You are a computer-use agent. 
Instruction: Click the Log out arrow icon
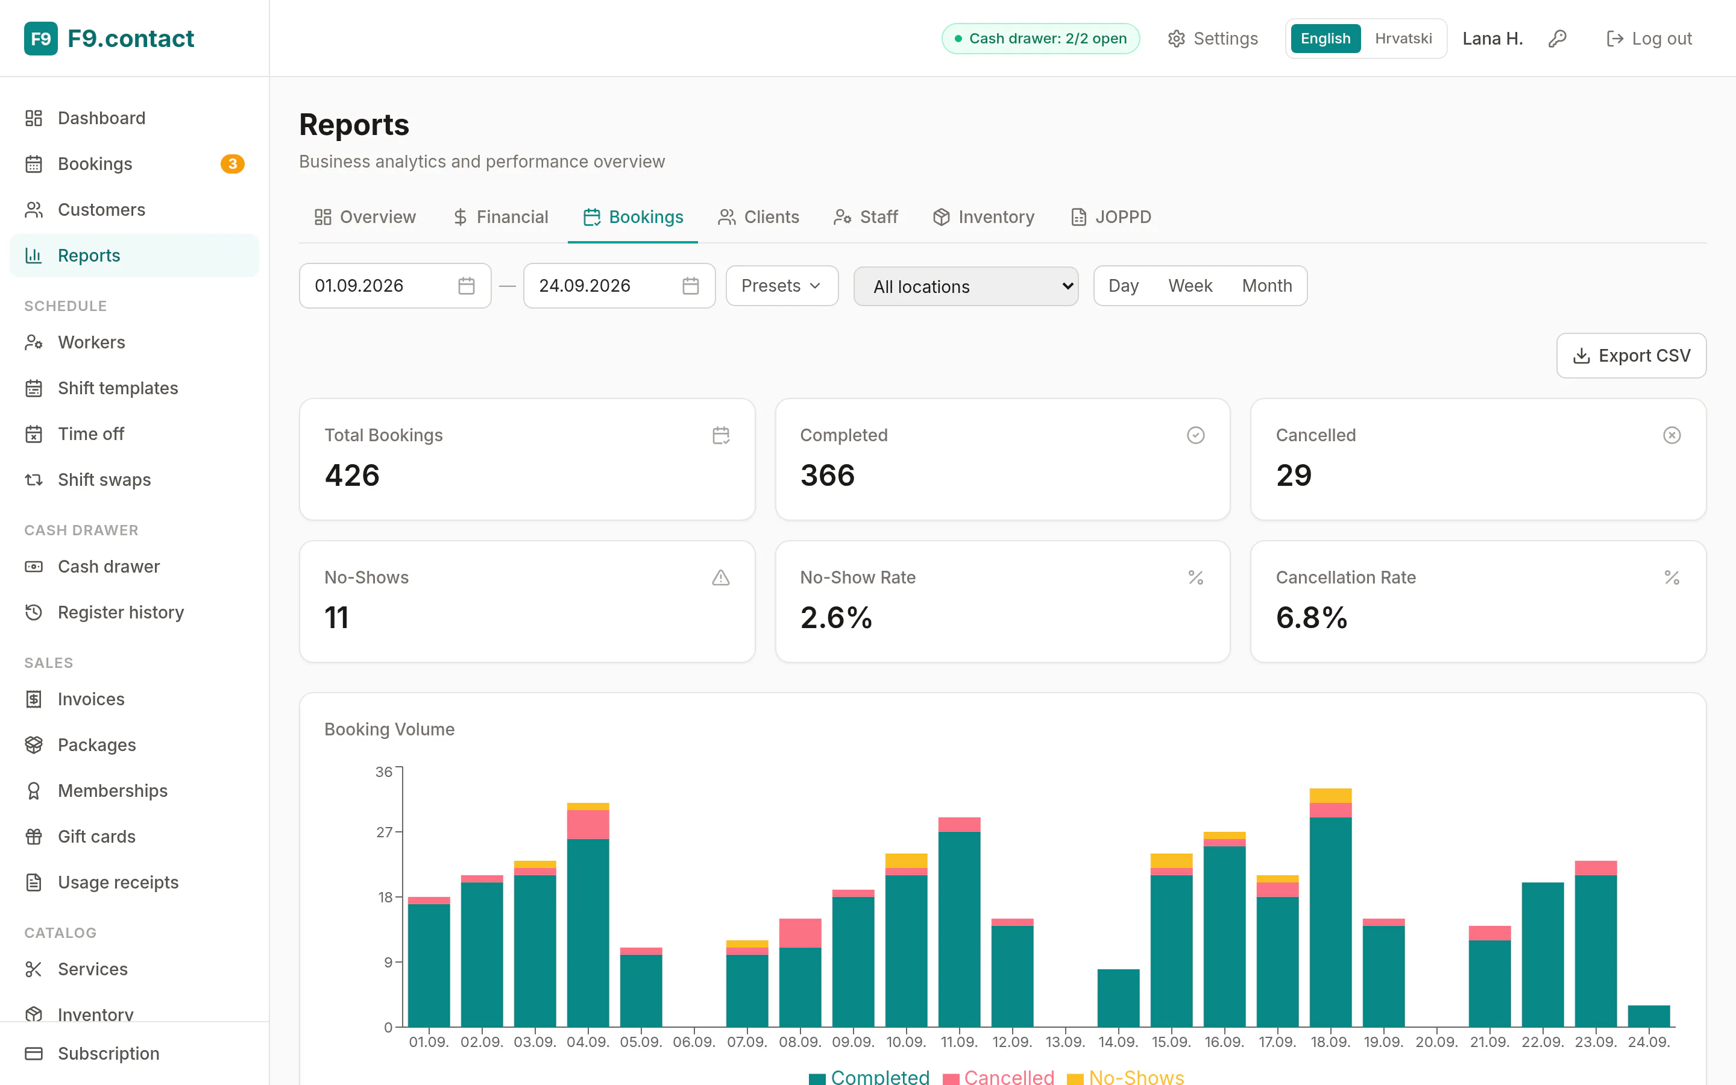[1615, 39]
